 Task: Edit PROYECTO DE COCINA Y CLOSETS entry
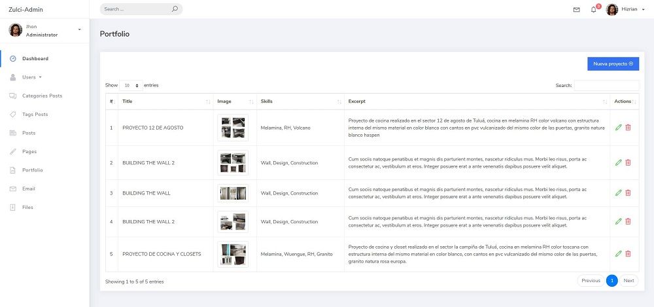pos(619,253)
